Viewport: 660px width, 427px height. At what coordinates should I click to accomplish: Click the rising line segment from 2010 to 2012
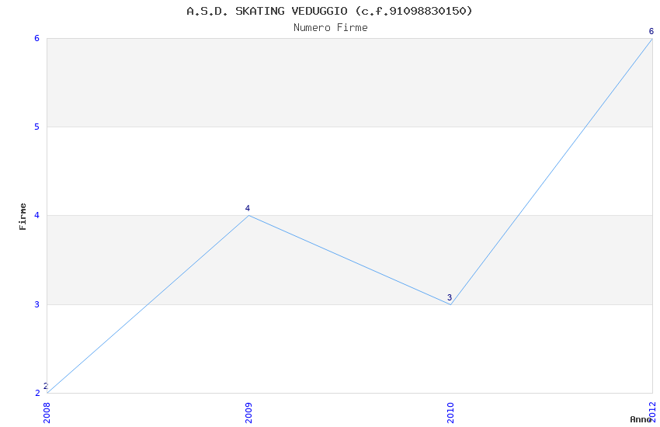(551, 171)
